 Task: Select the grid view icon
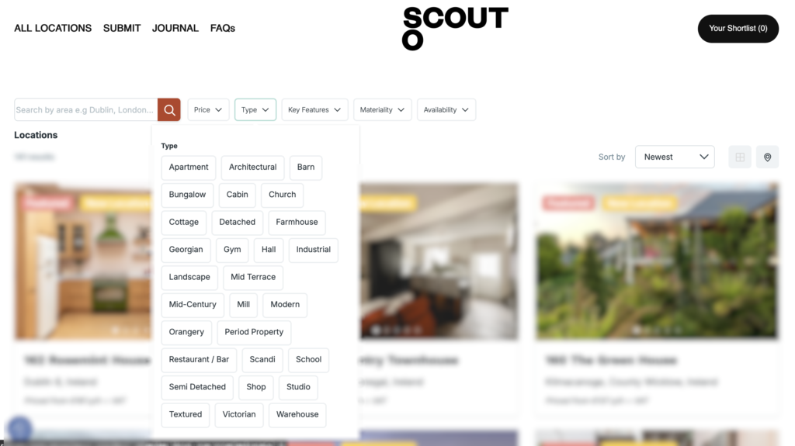click(740, 157)
